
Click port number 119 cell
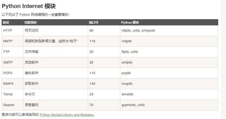[x=92, y=41]
